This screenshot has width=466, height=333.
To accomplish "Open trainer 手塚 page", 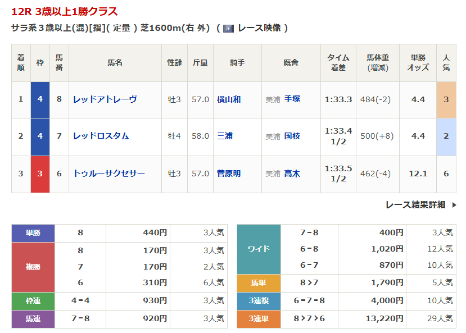I will point(292,99).
